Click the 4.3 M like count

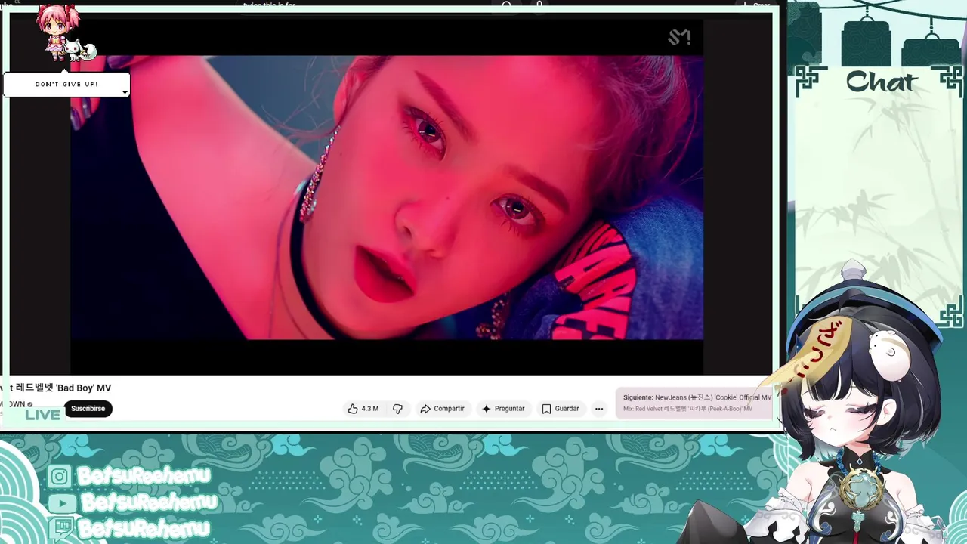pyautogui.click(x=370, y=409)
